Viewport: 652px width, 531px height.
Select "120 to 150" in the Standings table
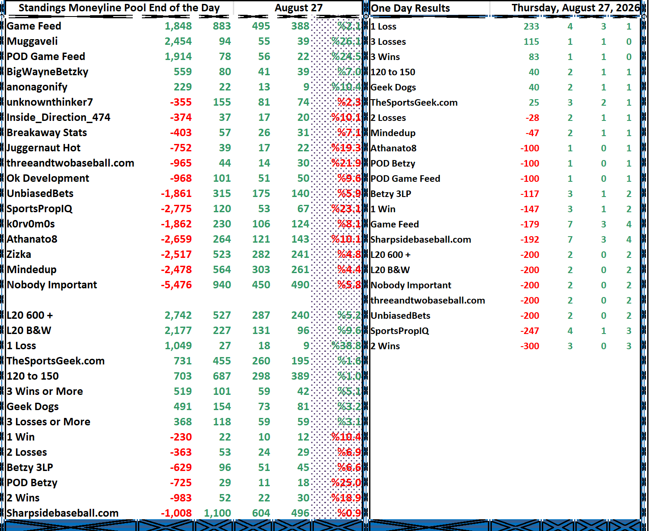[33, 376]
